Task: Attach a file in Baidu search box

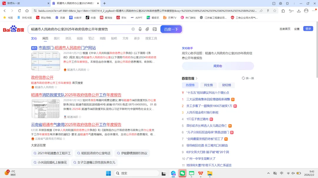Action: pos(147,29)
